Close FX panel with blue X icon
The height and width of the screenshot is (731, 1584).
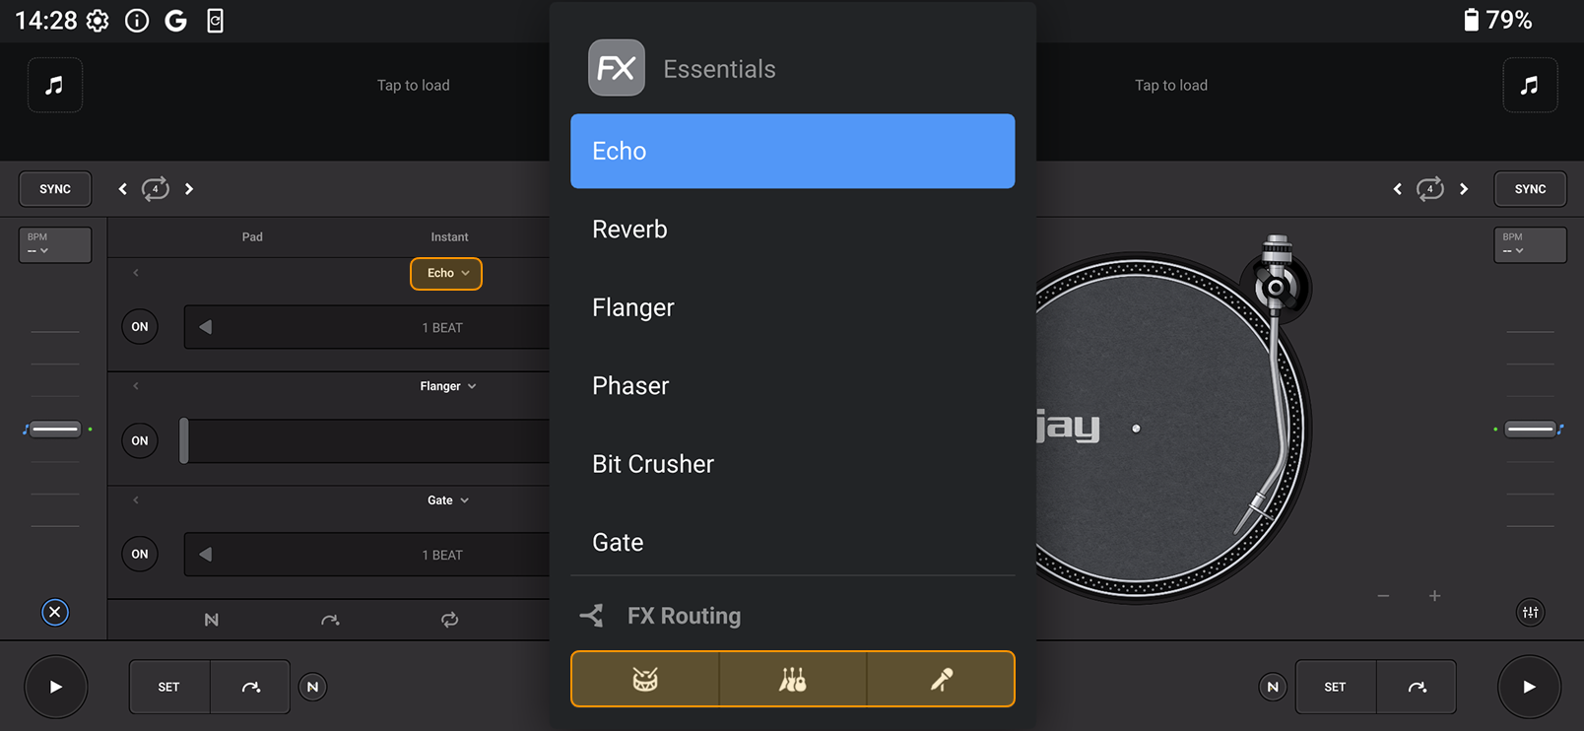pyautogui.click(x=55, y=612)
